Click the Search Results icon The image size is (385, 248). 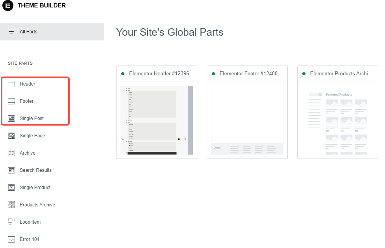(x=11, y=170)
